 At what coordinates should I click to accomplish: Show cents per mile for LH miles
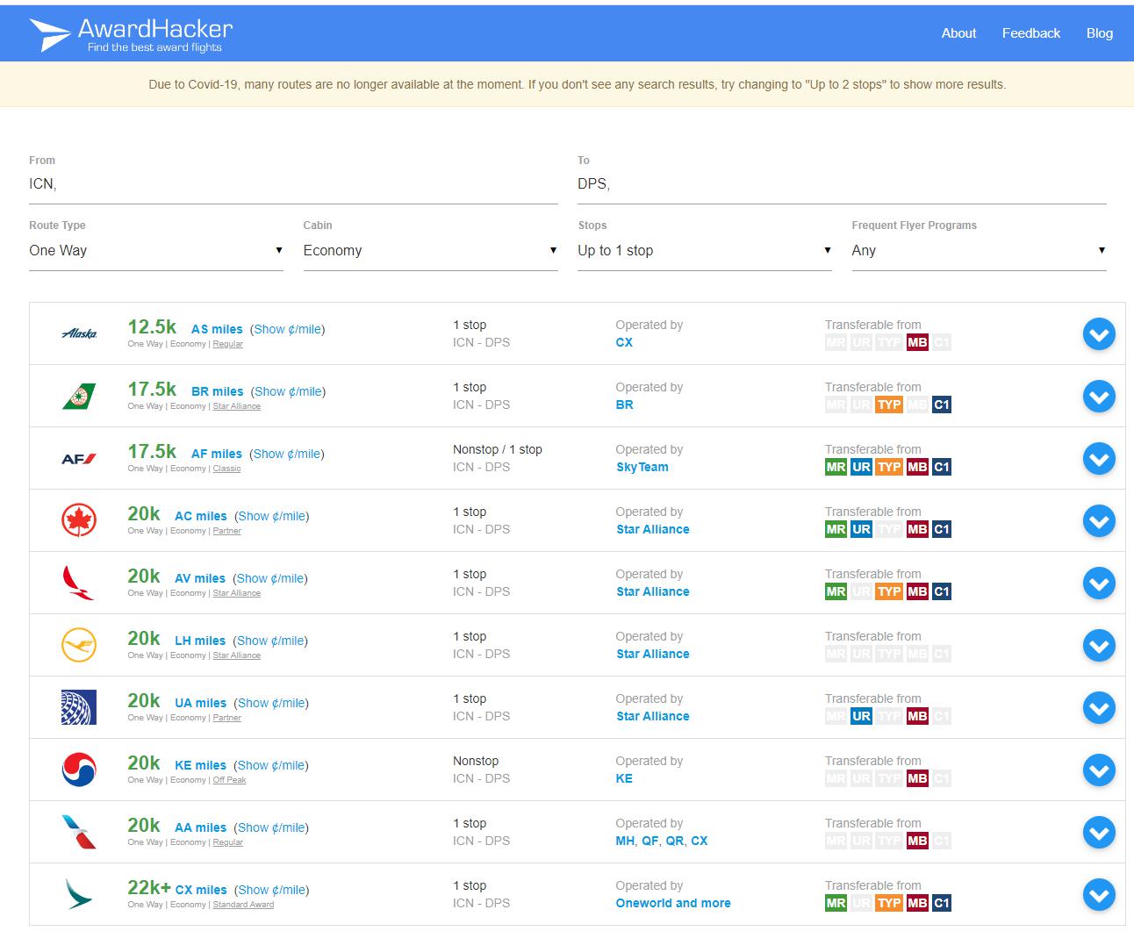[x=271, y=641]
